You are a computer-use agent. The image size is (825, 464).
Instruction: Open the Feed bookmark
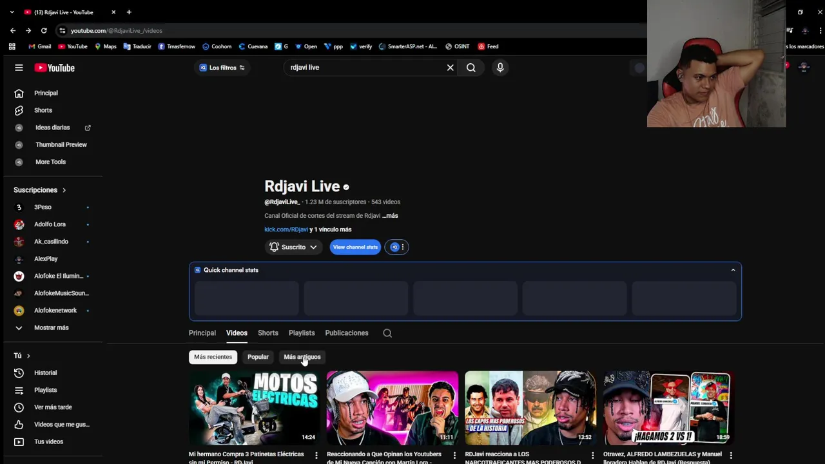click(488, 46)
